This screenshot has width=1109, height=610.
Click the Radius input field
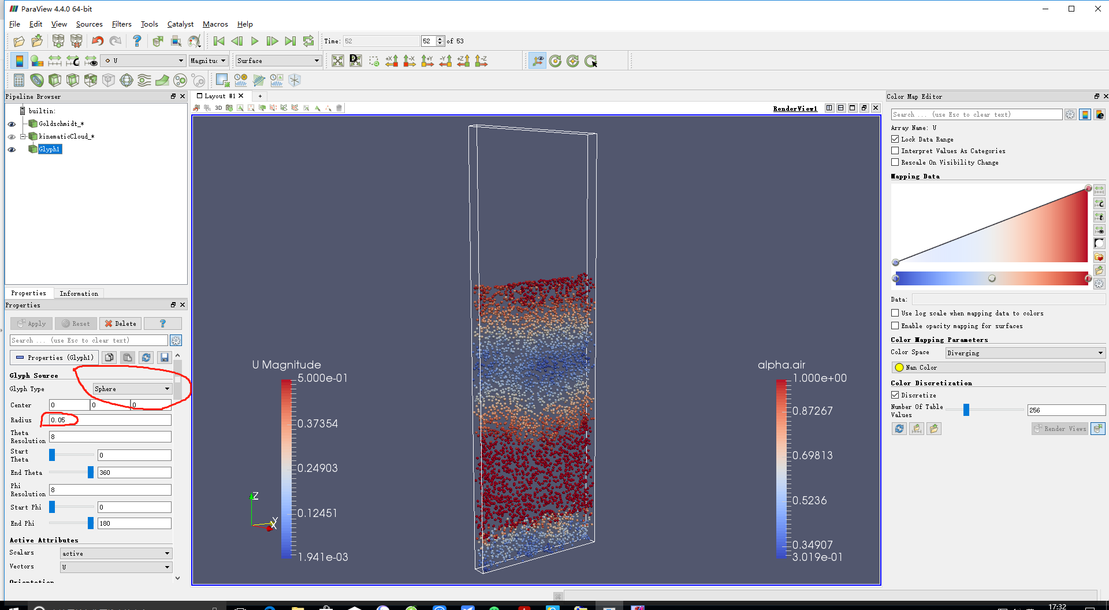click(110, 420)
